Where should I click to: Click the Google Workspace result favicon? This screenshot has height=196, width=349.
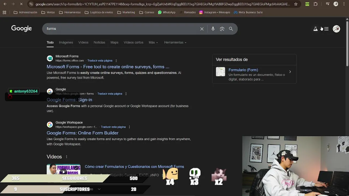(50, 125)
